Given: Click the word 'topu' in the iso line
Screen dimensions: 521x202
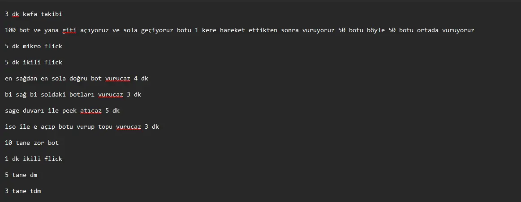Looking at the screenshot, I should 105,127.
